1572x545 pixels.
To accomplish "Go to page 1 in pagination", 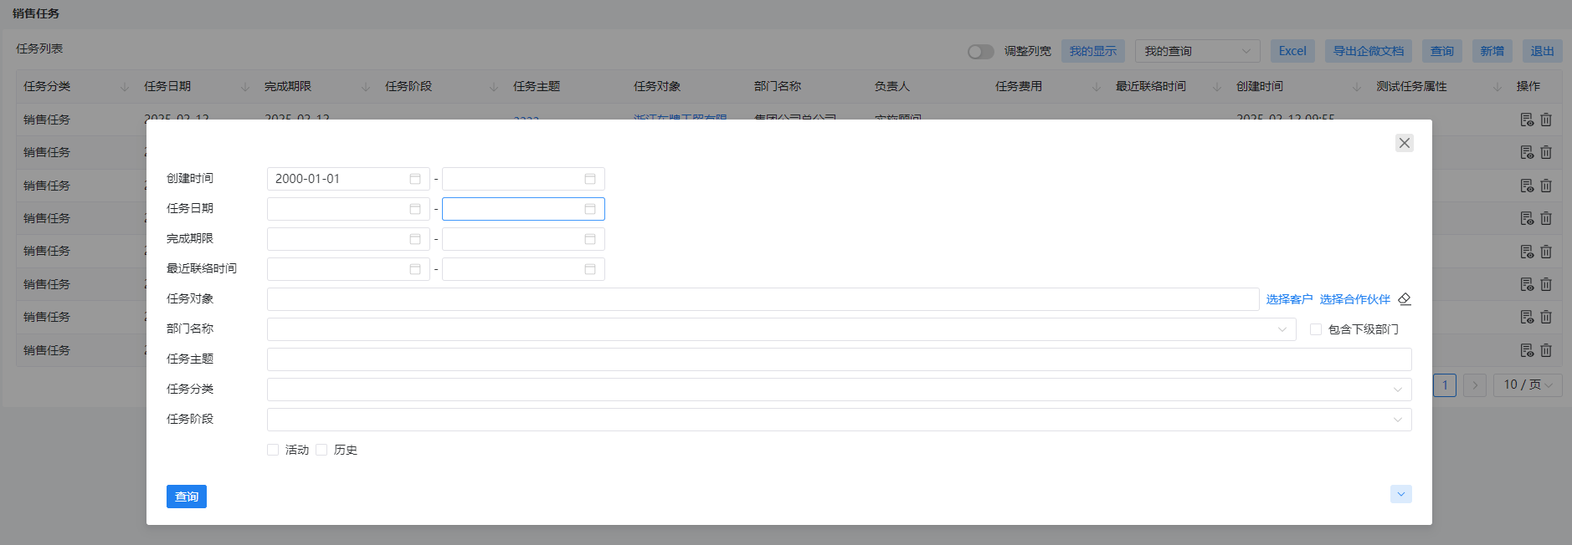I will [x=1445, y=385].
